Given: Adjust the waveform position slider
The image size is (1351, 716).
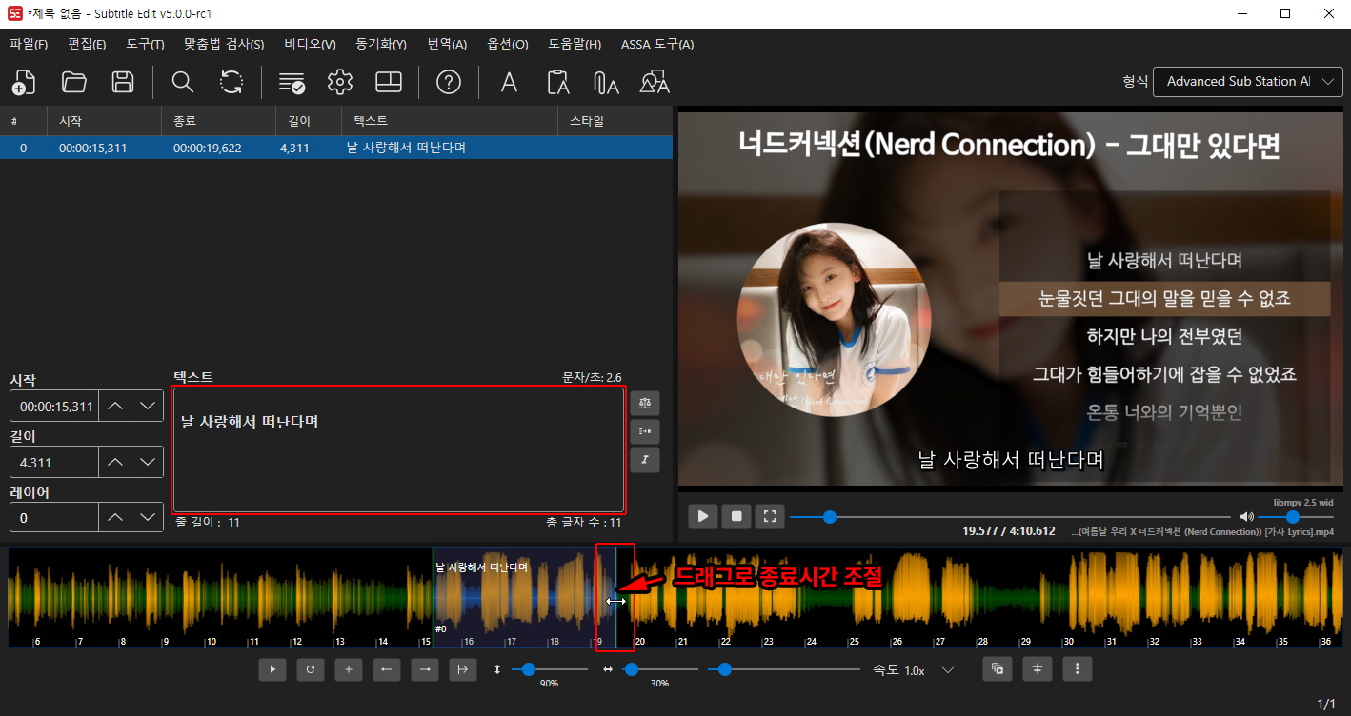Looking at the screenshot, I should point(782,670).
